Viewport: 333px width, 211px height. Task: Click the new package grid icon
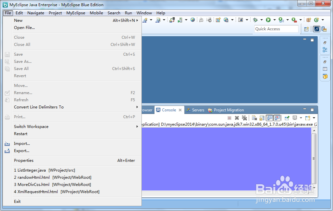click(x=309, y=20)
